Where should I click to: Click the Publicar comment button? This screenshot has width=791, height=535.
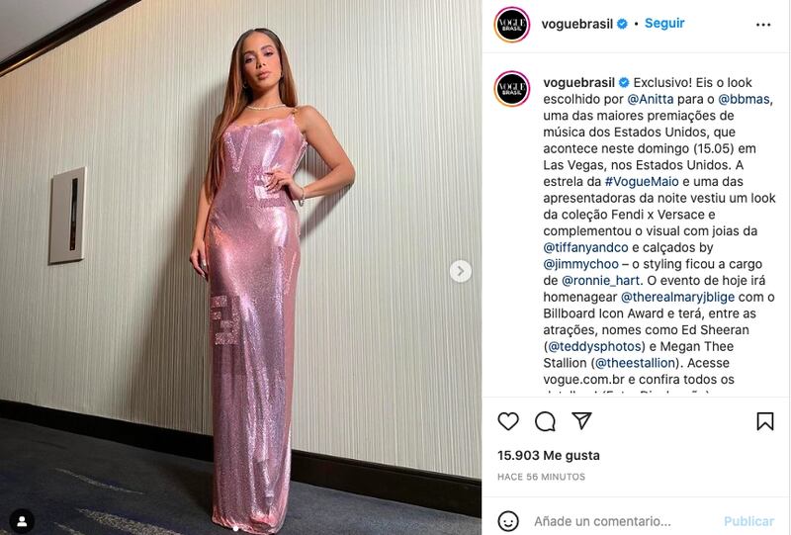748,521
